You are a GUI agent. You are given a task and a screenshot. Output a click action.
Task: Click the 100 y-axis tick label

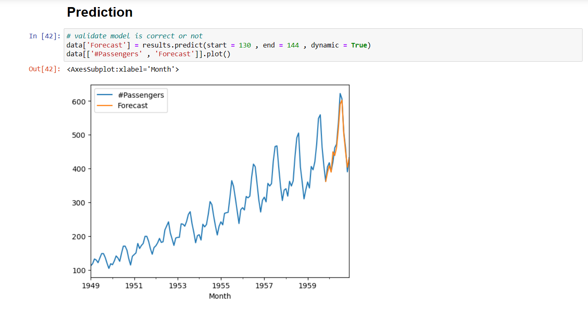tap(79, 270)
